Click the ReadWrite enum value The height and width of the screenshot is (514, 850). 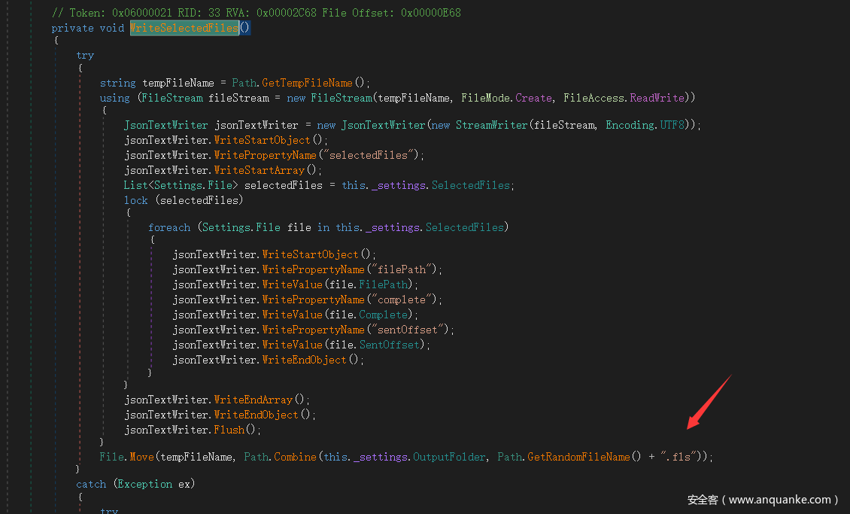point(657,98)
